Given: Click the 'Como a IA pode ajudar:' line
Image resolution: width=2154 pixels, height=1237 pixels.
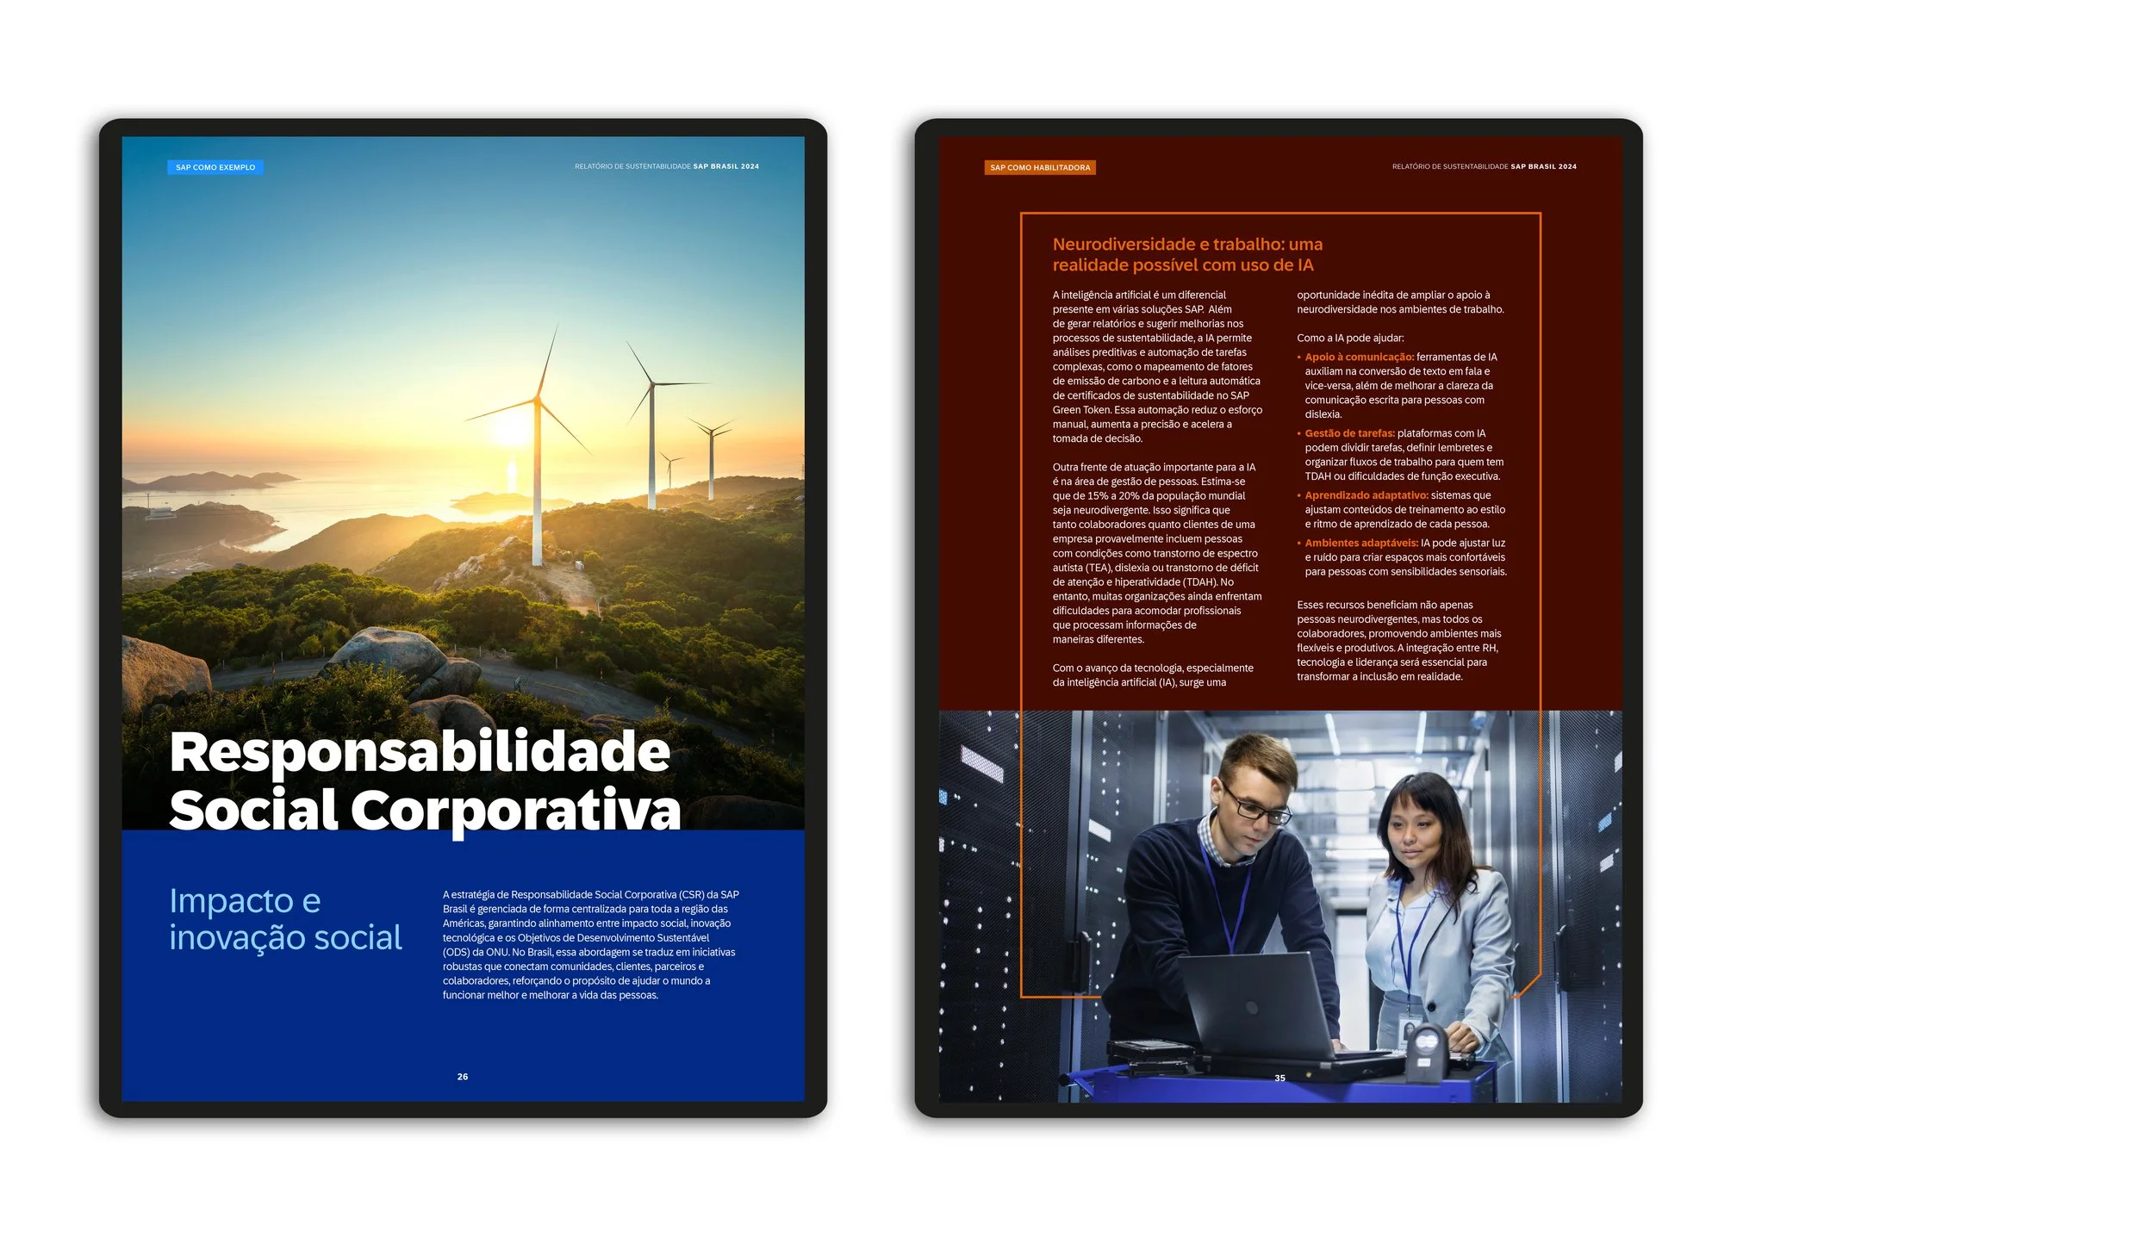Looking at the screenshot, I should [1349, 338].
